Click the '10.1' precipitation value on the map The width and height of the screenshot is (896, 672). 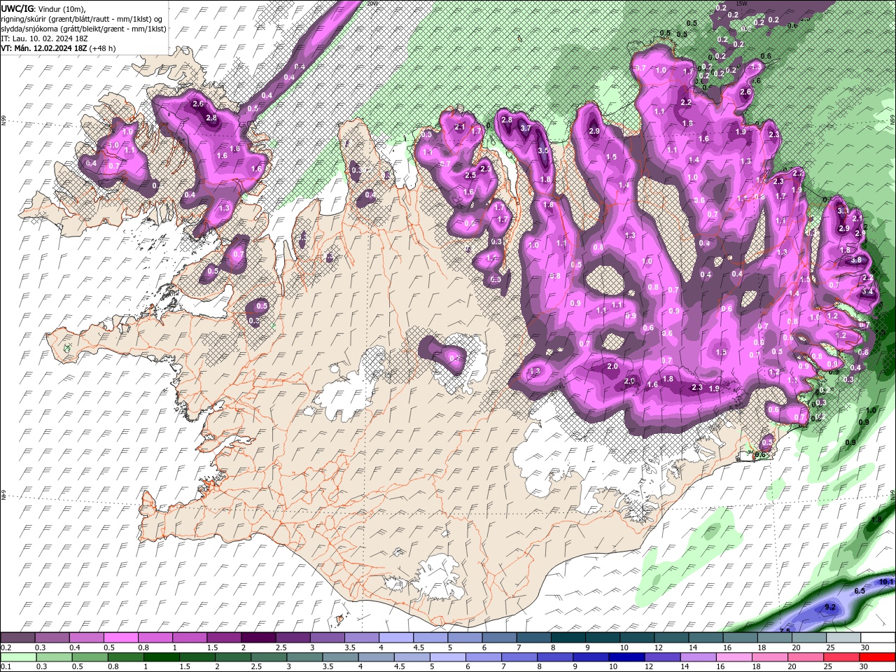click(886, 582)
